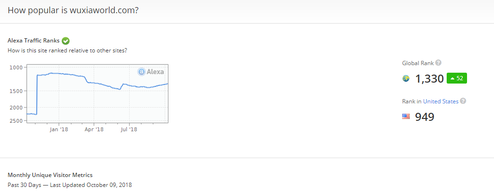Viewport: 494px width, 194px height.
Task: Click the help icon next to Global Rank
Action: (438, 63)
